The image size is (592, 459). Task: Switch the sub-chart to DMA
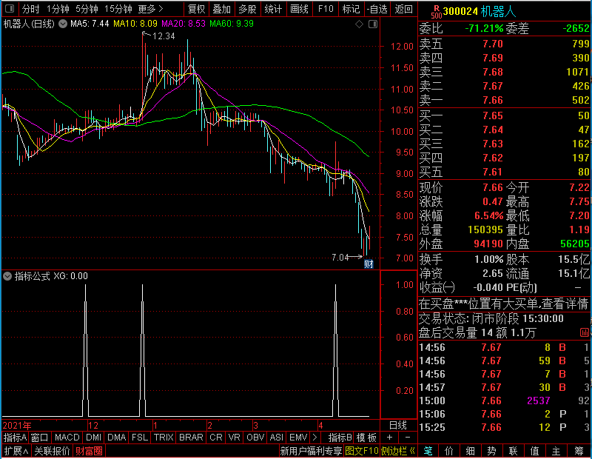tap(117, 438)
